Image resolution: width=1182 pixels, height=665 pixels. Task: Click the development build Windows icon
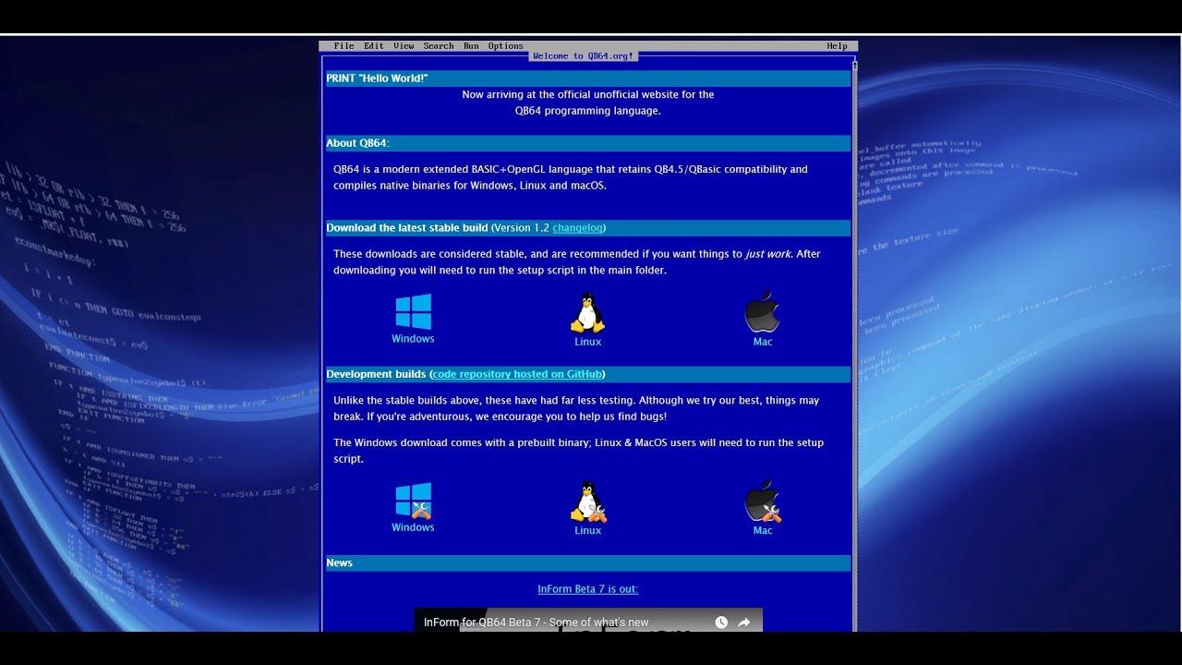(x=413, y=501)
